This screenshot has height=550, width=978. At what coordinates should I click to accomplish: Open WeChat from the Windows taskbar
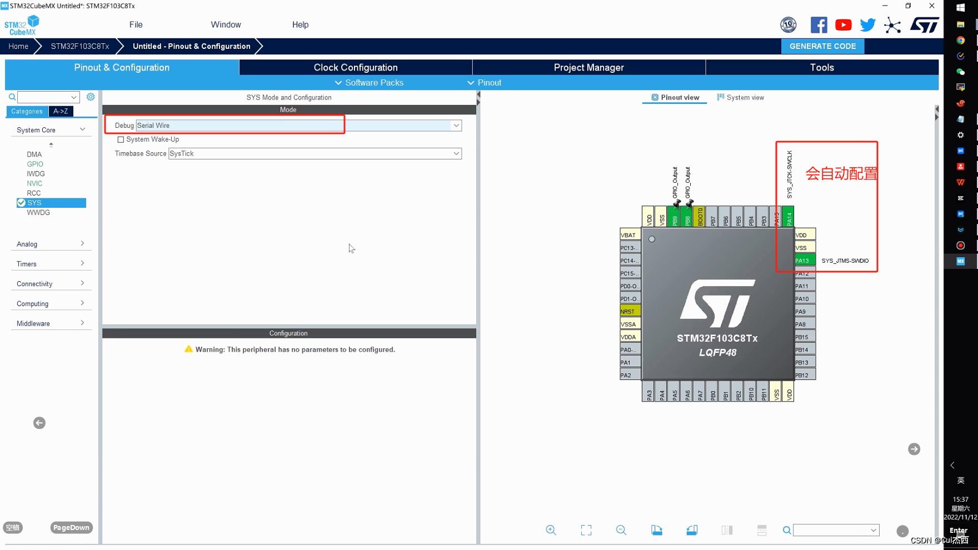[x=960, y=72]
